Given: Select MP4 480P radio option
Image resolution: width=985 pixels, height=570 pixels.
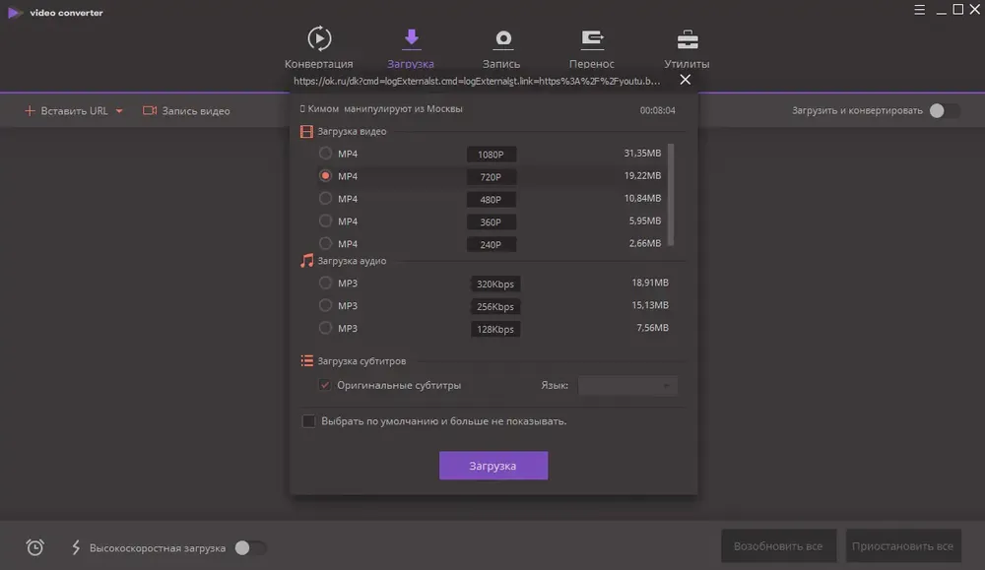Looking at the screenshot, I should (325, 199).
